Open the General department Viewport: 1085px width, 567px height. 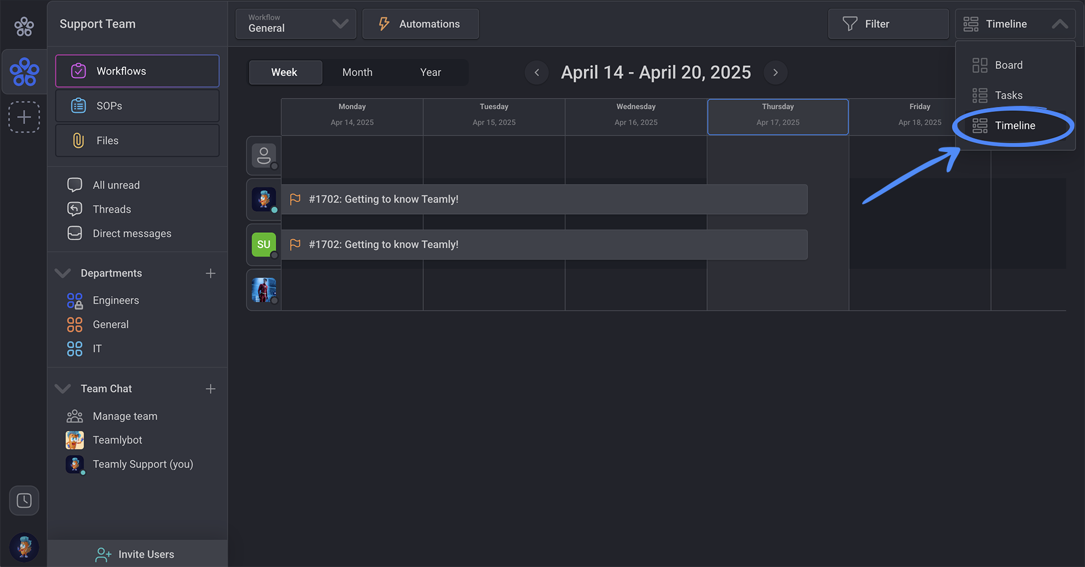coord(110,324)
